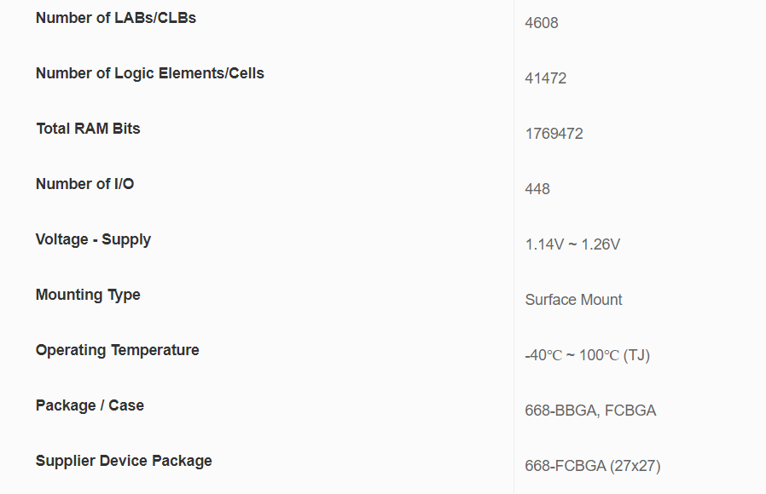Click the Operating Temperature label
The image size is (766, 494).
pyautogui.click(x=117, y=350)
